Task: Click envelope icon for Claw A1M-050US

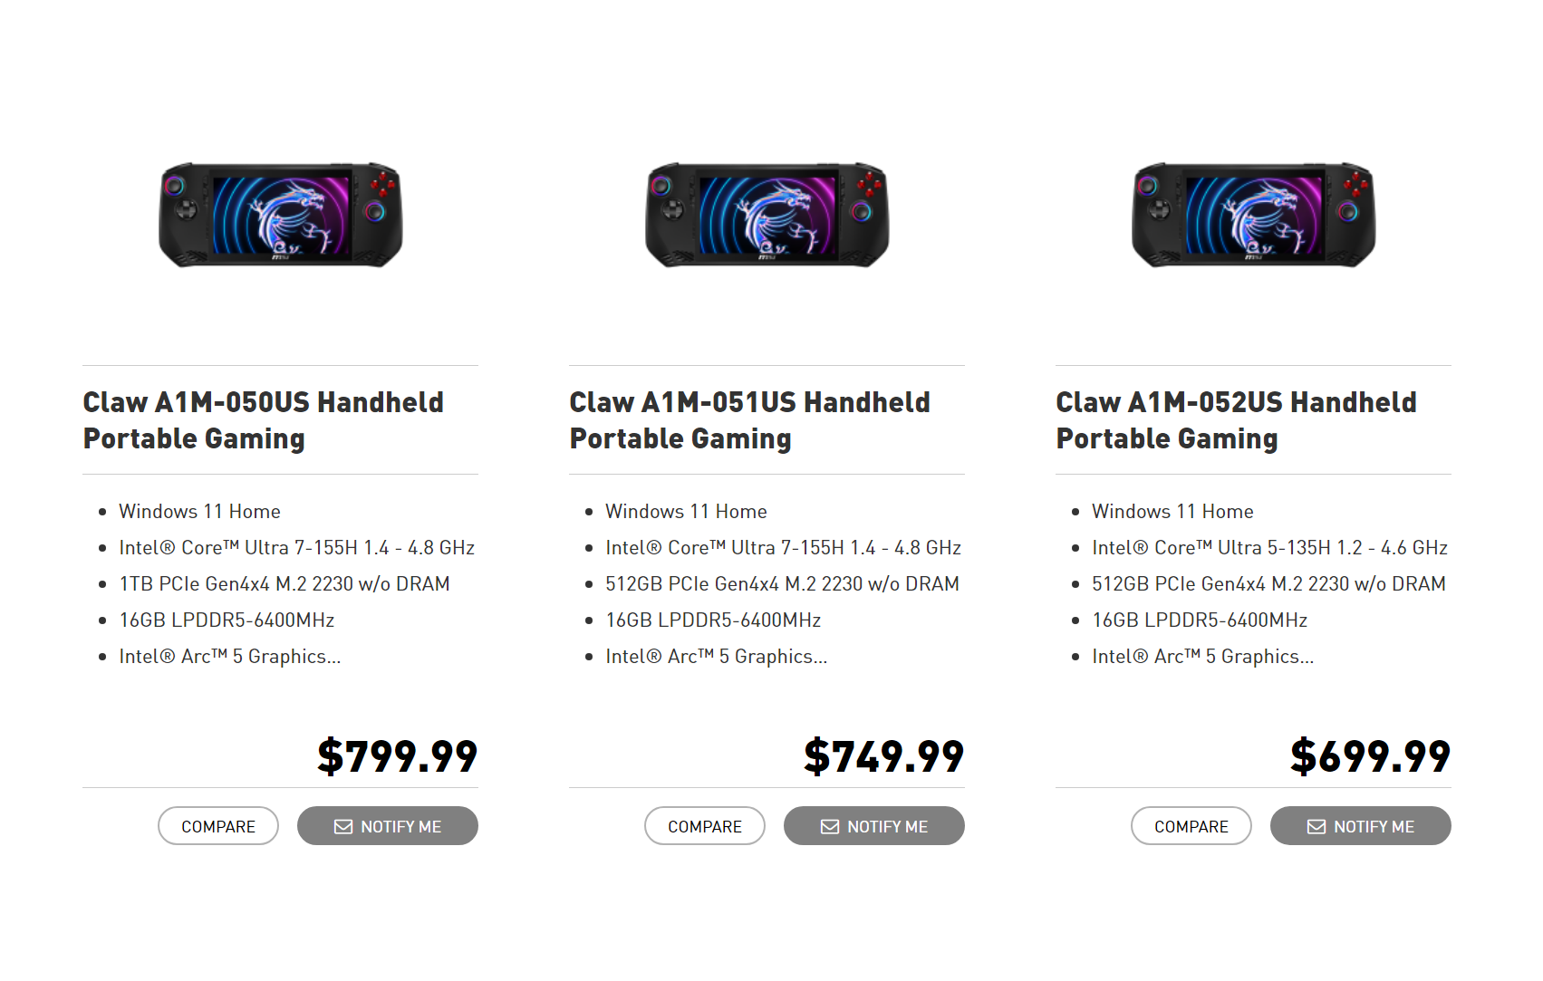Action: click(343, 826)
